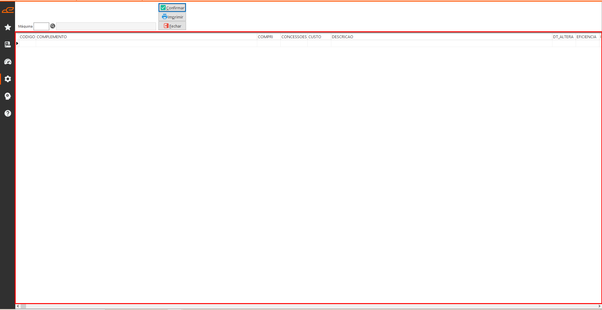Click the COMPLEMENTO column header
This screenshot has height=310, width=602.
coord(52,37)
